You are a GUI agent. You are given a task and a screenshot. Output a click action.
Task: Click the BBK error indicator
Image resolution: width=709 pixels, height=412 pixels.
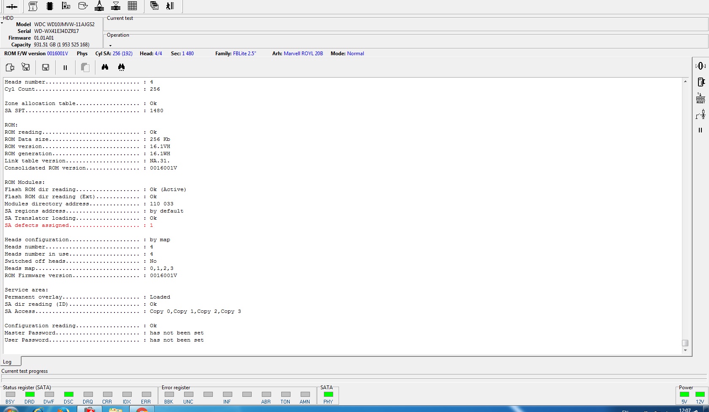[169, 394]
